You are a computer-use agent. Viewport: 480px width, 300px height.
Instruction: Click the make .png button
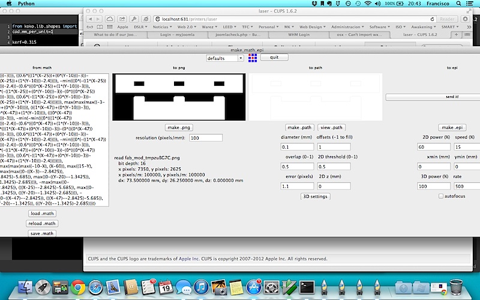tap(179, 127)
